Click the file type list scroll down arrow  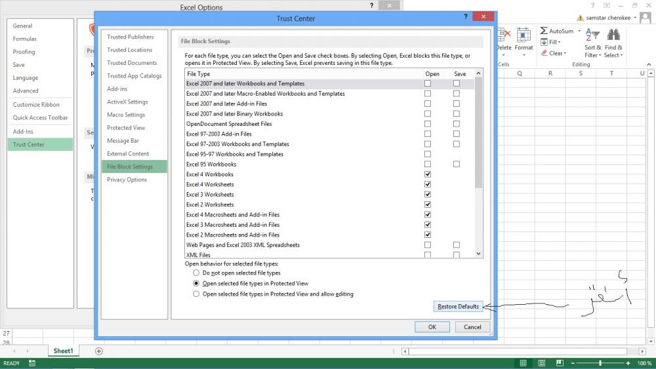[479, 254]
